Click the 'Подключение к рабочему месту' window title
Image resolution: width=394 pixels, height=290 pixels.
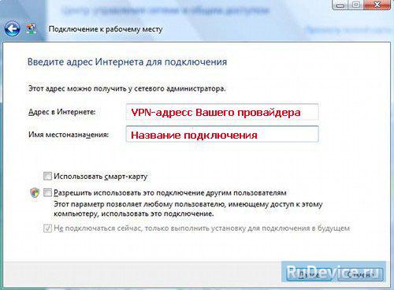point(106,29)
